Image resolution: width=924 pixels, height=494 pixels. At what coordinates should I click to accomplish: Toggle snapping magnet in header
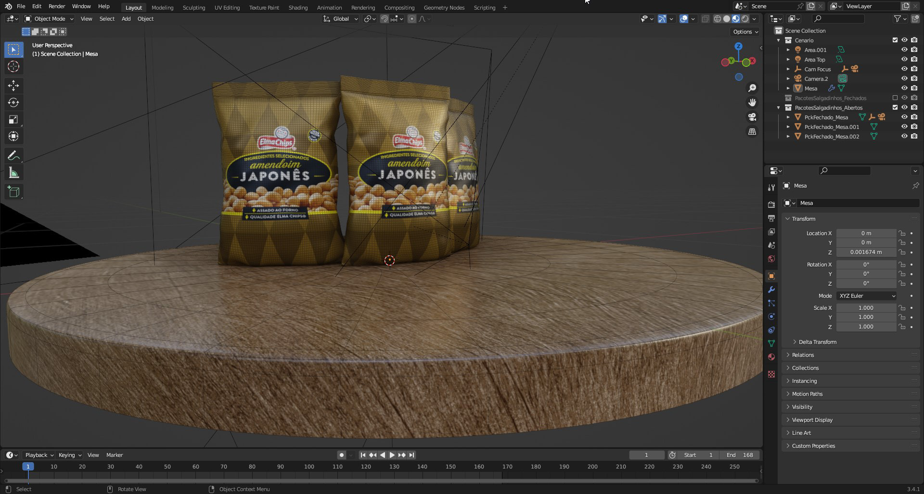(385, 19)
